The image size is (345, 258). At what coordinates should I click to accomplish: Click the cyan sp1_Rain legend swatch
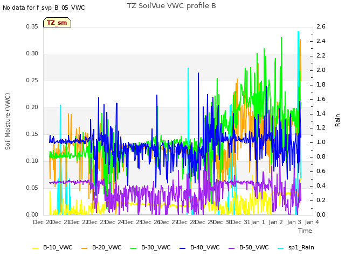click(281, 248)
